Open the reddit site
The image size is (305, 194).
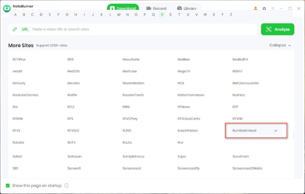17,71
